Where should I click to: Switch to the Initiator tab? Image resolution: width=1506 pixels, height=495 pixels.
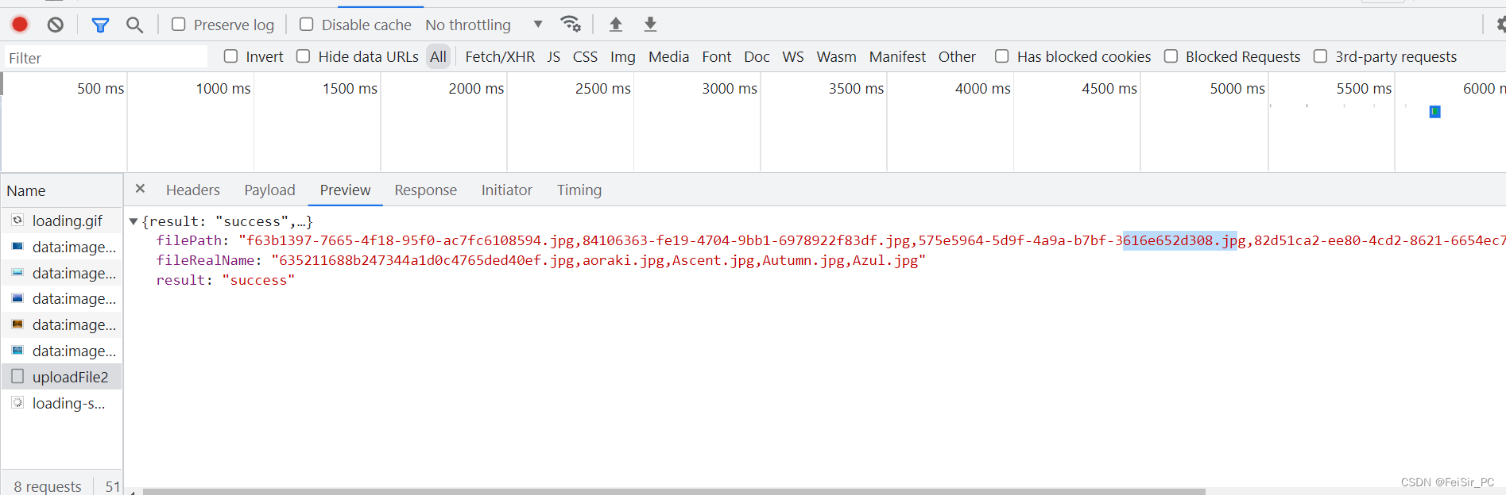pos(507,190)
